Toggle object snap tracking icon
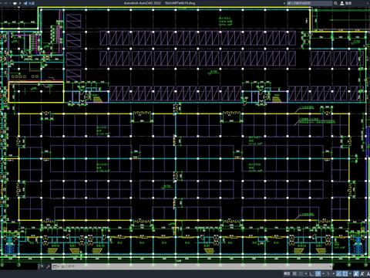 pos(338,273)
